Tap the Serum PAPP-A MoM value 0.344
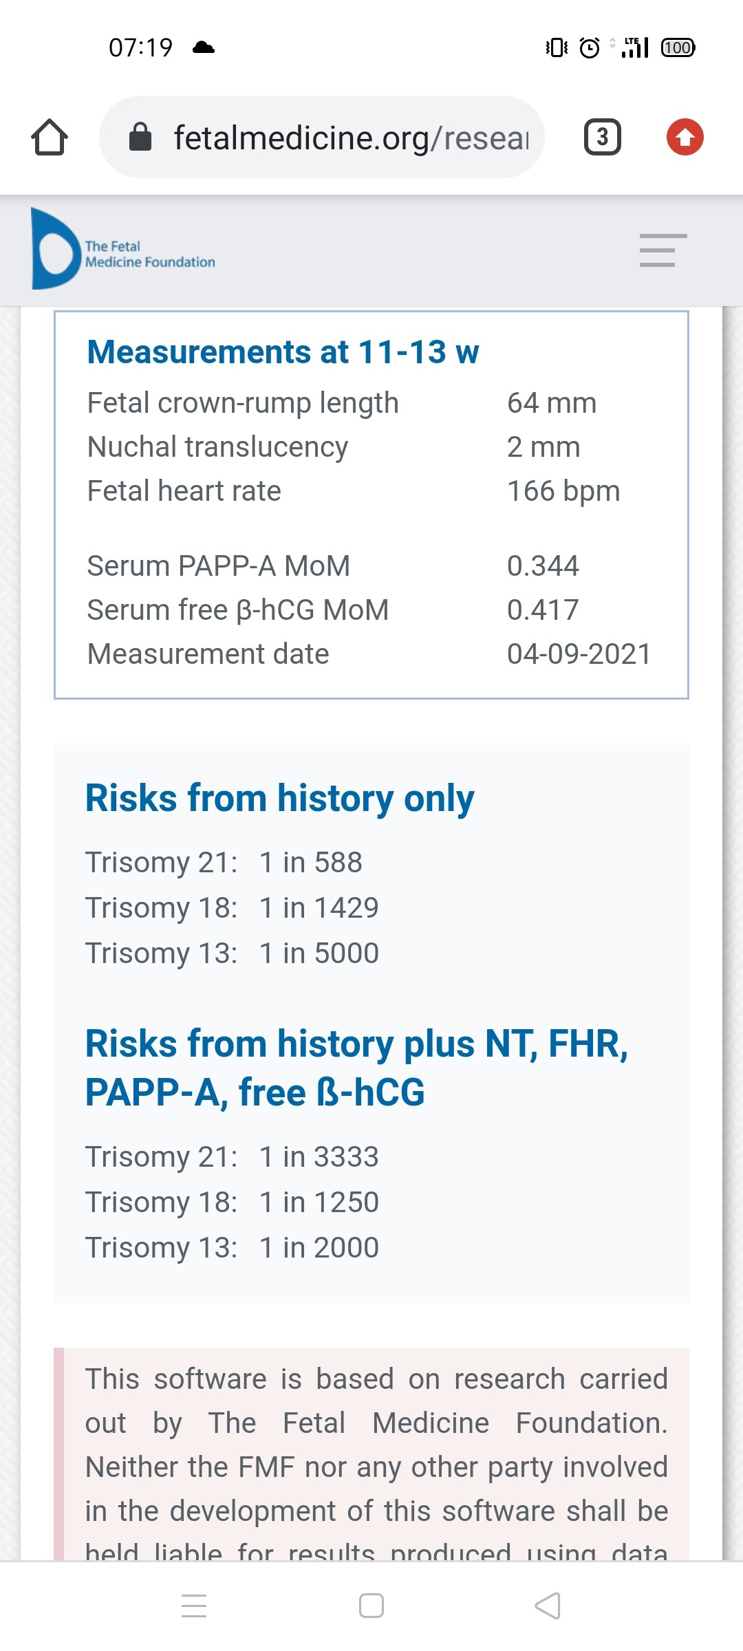Viewport: 743px width, 1651px height. coord(543,566)
